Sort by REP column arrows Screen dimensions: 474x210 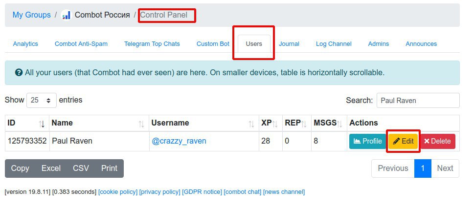(x=304, y=124)
